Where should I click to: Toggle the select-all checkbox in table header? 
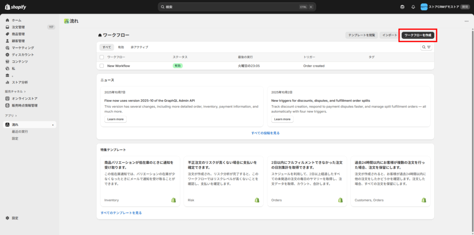(102, 57)
